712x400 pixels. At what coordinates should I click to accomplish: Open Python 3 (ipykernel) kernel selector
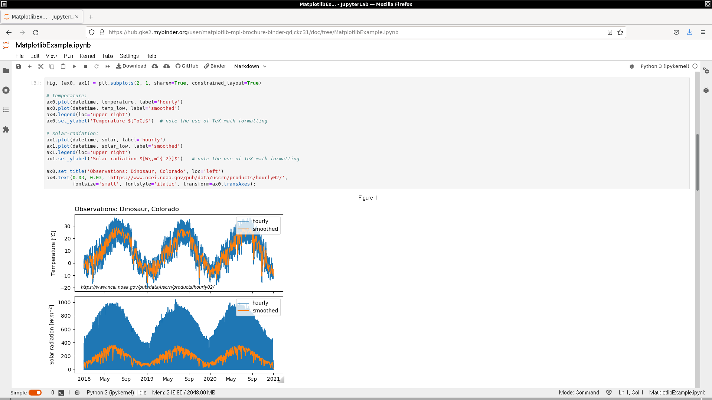pos(664,66)
